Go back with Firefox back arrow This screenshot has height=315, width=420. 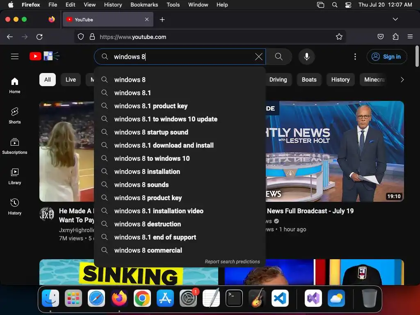[x=10, y=37]
